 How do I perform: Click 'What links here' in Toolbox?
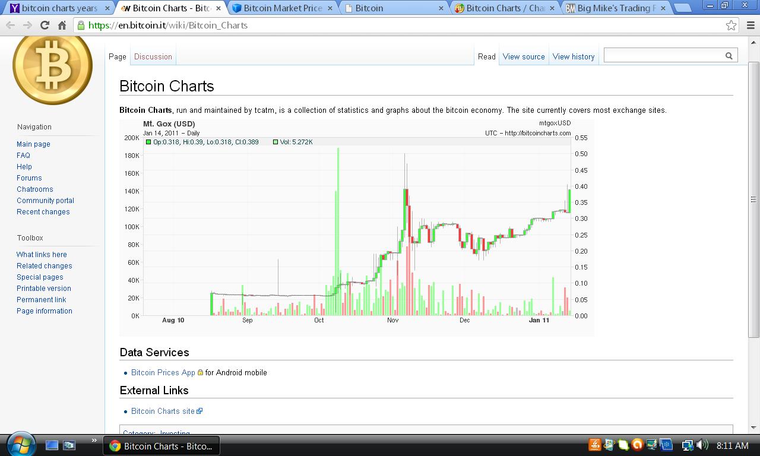click(42, 255)
